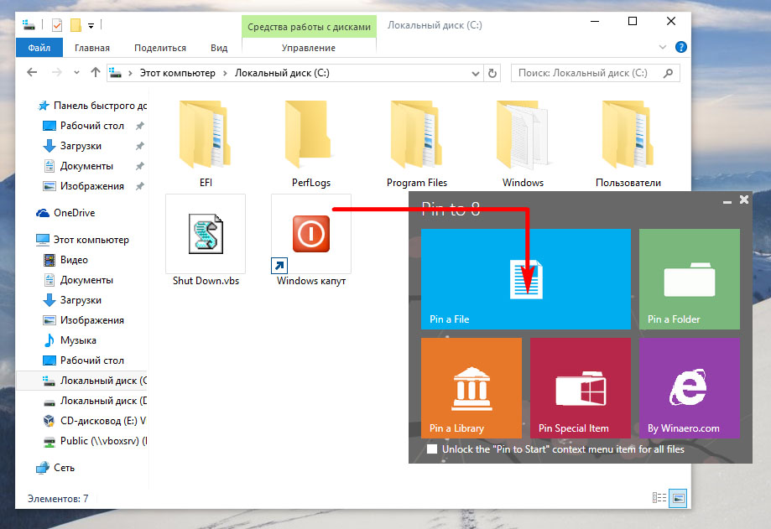Select OneDrive in the navigation pane
The width and height of the screenshot is (771, 529).
66,213
